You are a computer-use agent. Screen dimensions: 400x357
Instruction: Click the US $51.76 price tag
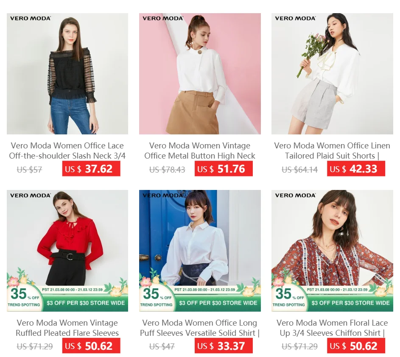[224, 169]
